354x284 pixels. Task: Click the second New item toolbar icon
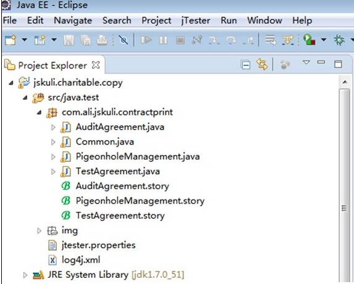click(x=40, y=40)
